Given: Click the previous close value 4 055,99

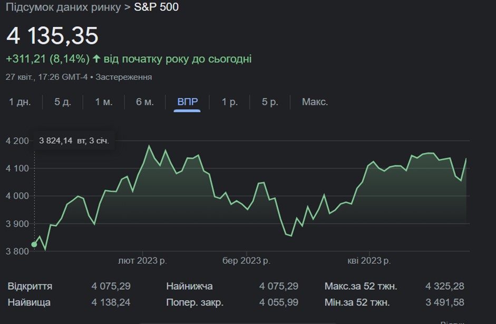Looking at the screenshot, I should coord(279,302).
